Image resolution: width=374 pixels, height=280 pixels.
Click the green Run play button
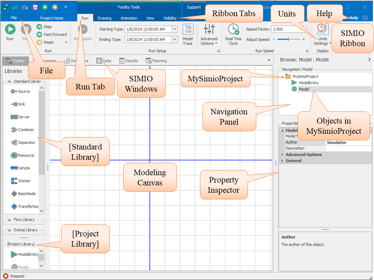click(10, 29)
